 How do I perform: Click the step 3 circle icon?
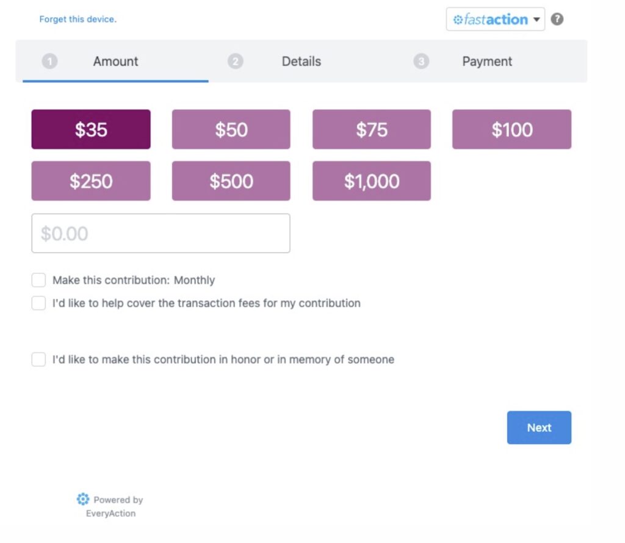point(421,62)
